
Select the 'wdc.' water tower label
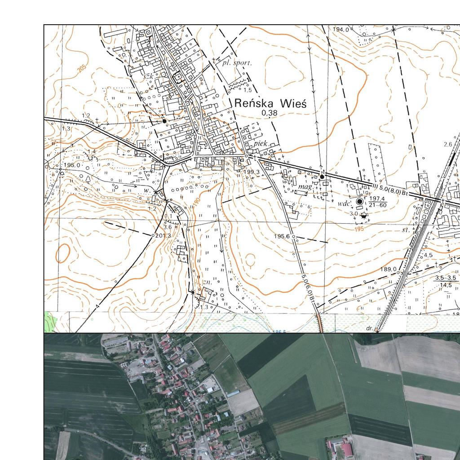(x=345, y=203)
